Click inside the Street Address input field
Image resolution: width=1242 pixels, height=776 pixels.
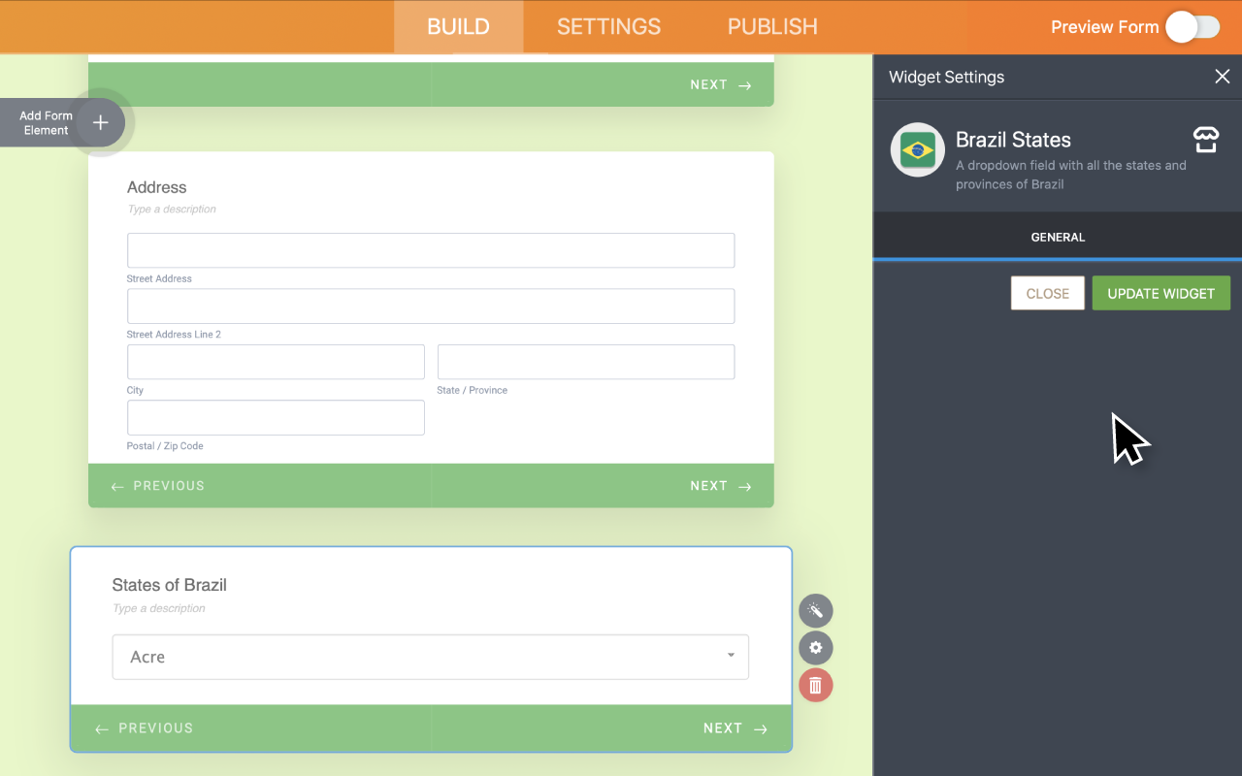coord(430,249)
